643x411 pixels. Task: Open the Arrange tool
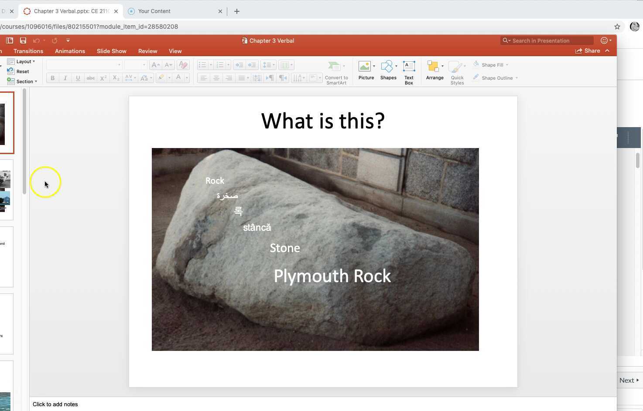tap(435, 71)
